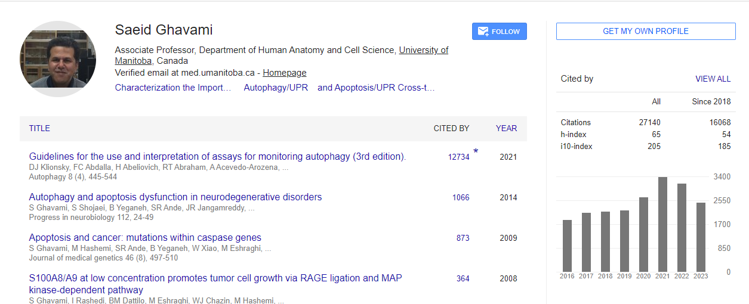Visit the author's Homepage link
Image resolution: width=749 pixels, height=304 pixels.
point(284,73)
